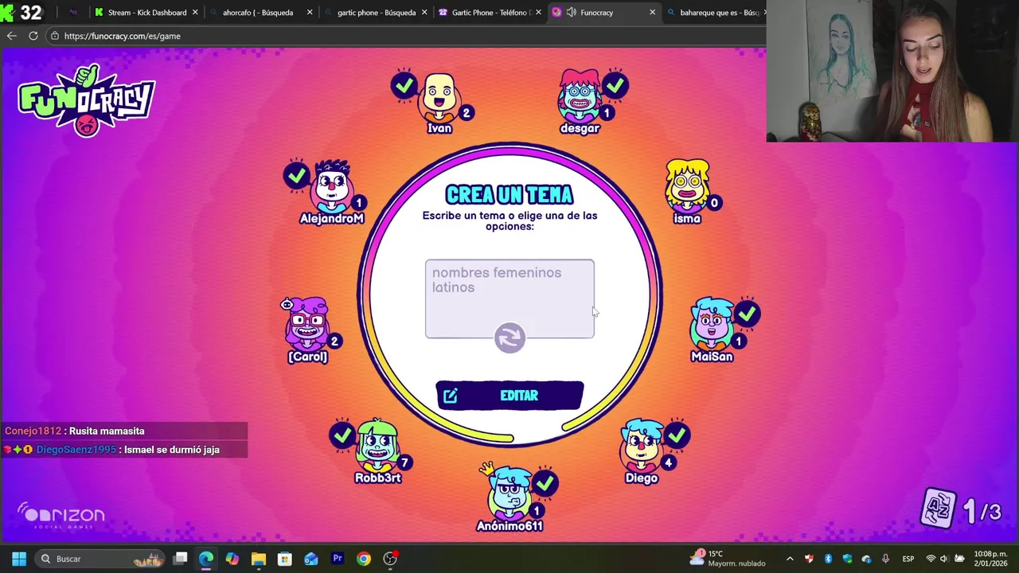Viewport: 1019px width, 573px height.
Task: Click Anónimo611's crowned avatar
Action: click(509, 493)
